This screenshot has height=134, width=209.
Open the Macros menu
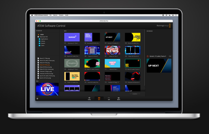[x=55, y=15]
